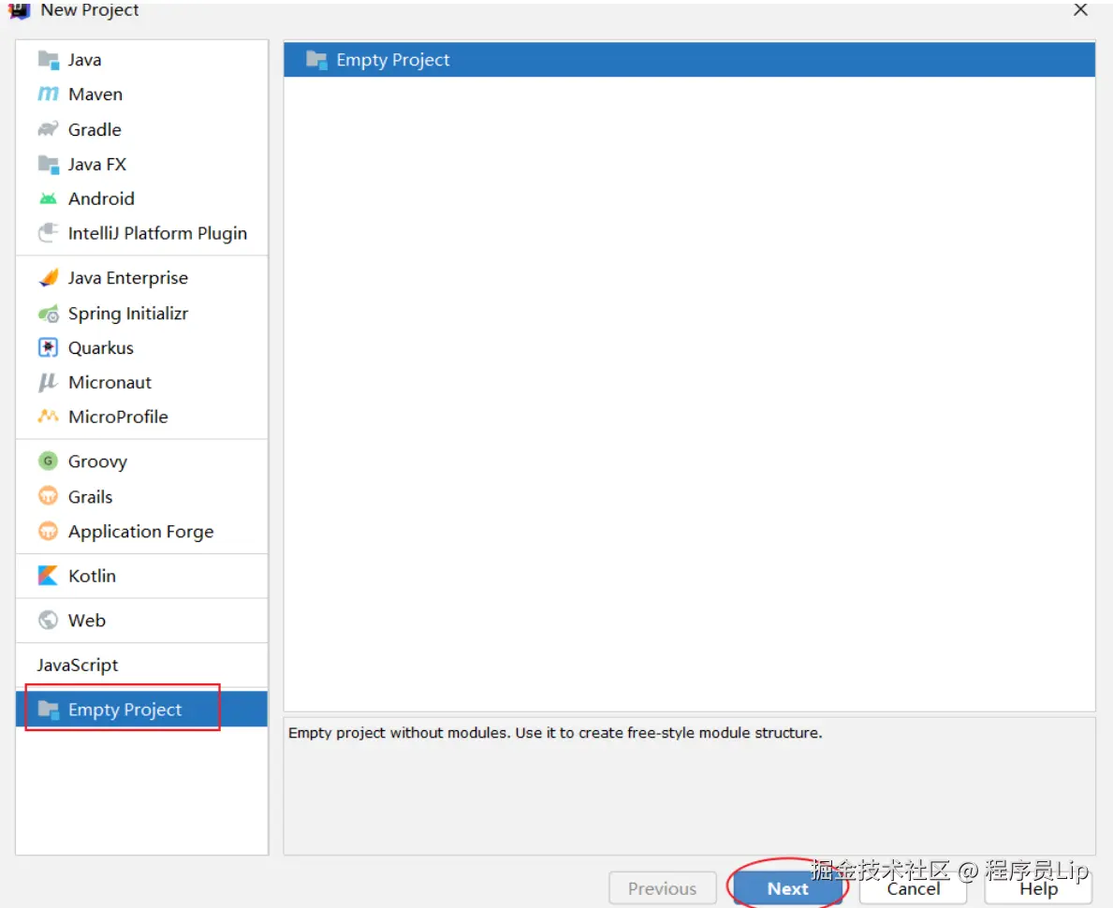This screenshot has width=1113, height=908.
Task: Click the Java project type icon
Action: [49, 60]
